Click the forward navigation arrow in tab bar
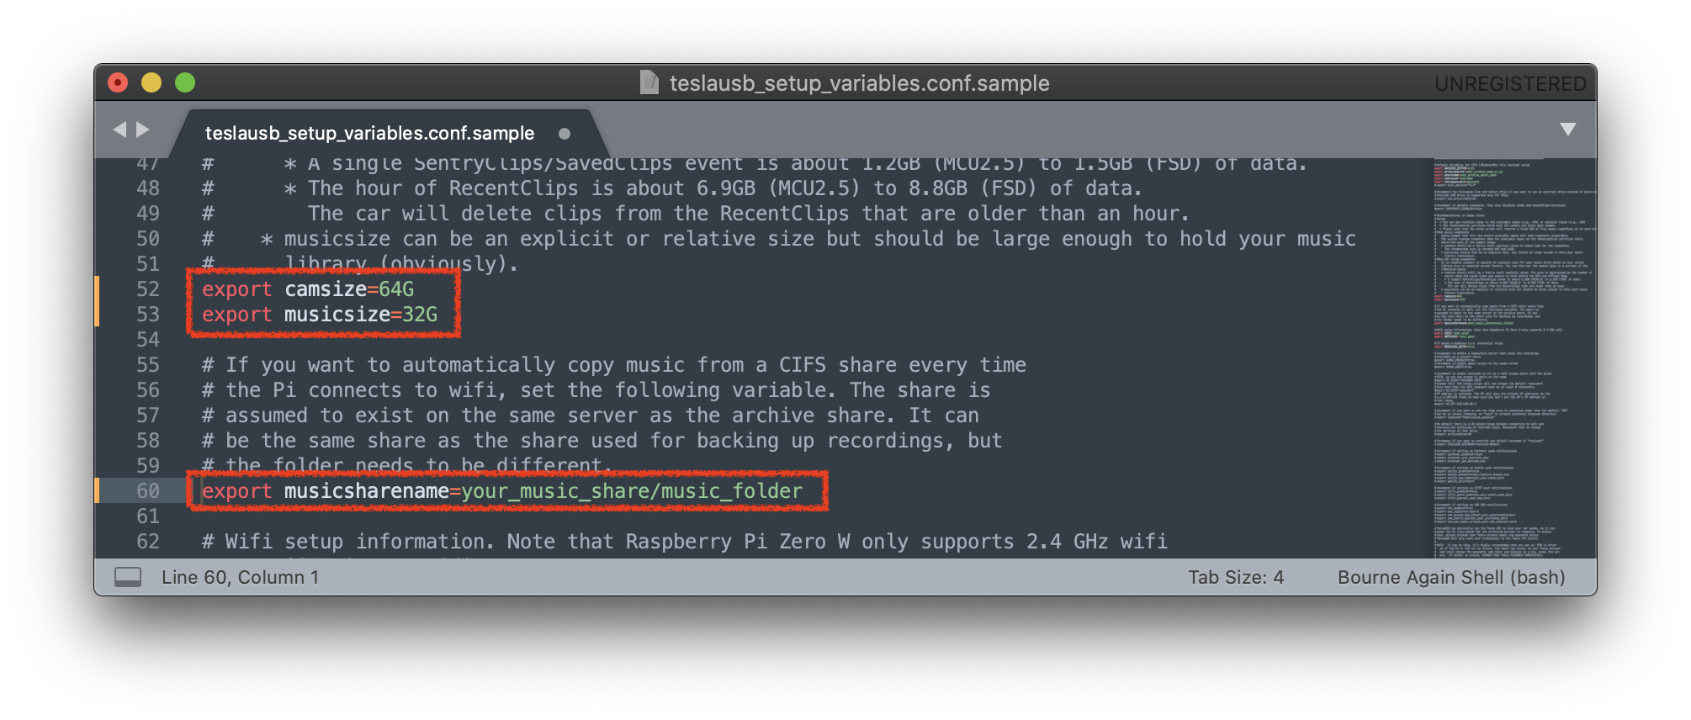The height and width of the screenshot is (720, 1691). [x=143, y=130]
